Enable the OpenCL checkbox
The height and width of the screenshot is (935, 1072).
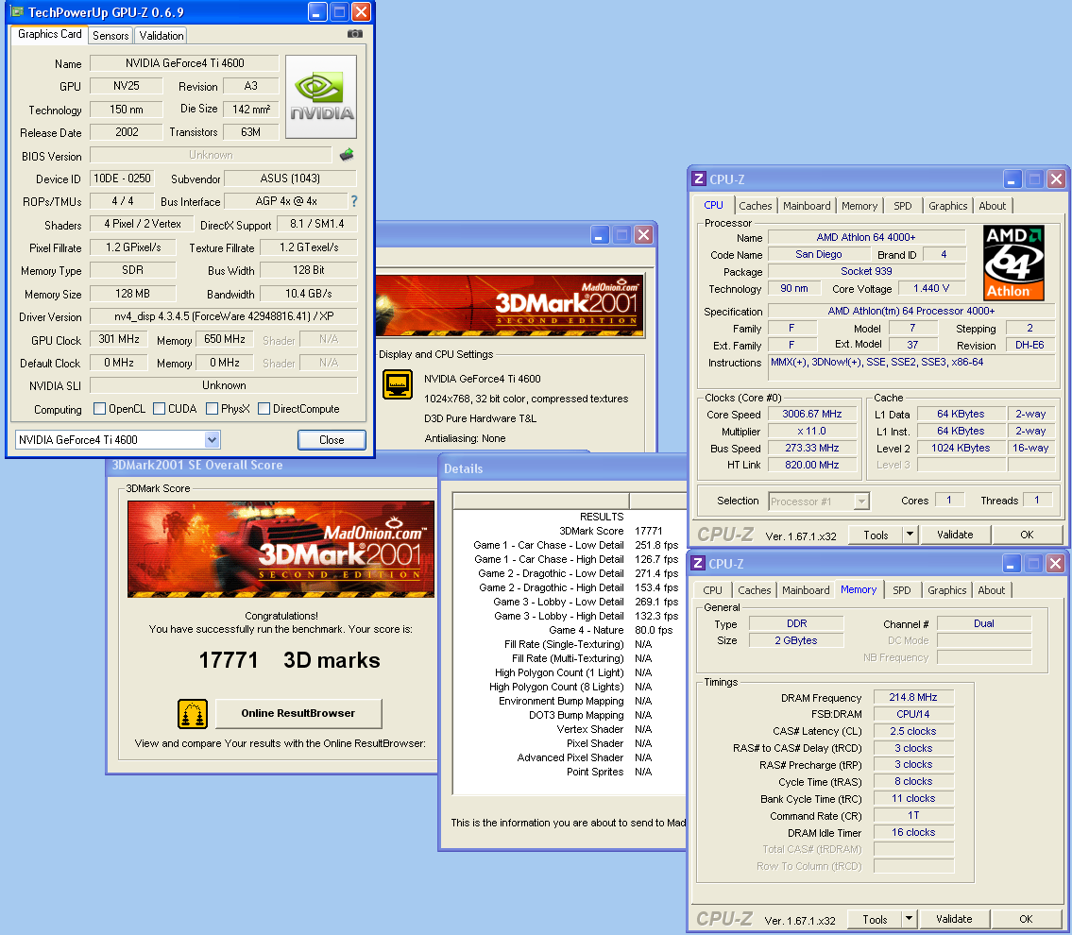[x=100, y=409]
